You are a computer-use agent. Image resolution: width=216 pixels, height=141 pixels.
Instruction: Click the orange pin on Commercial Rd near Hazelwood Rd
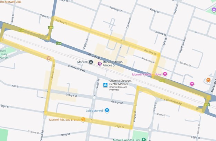[x=49, y=58]
